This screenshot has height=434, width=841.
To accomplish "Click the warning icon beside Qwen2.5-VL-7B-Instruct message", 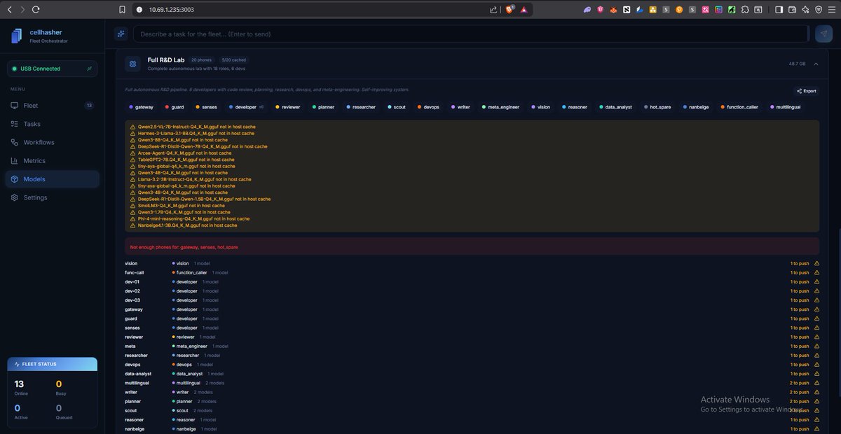I will (x=133, y=127).
